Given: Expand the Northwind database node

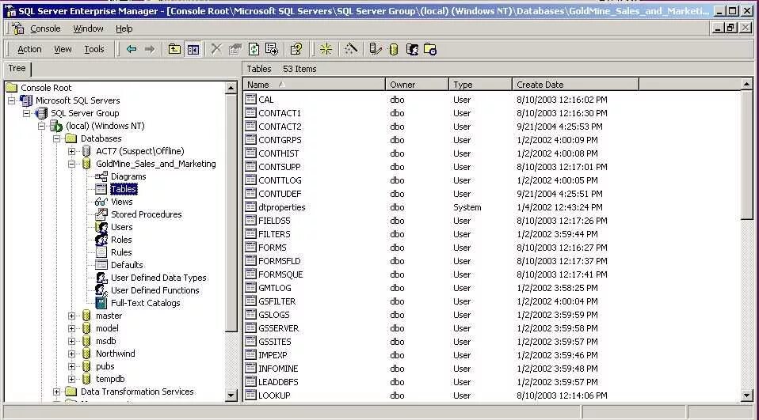Looking at the screenshot, I should pyautogui.click(x=71, y=354).
